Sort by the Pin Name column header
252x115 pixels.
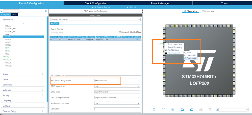(54, 37)
